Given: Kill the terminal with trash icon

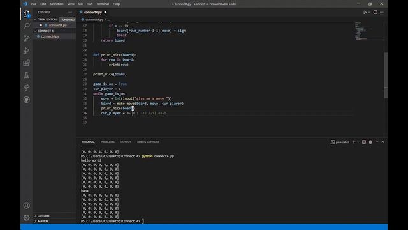Looking at the screenshot, I should pyautogui.click(x=370, y=142).
